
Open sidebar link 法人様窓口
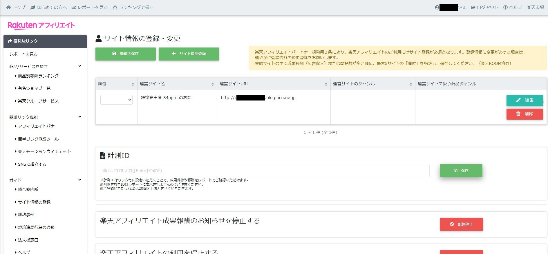[x=28, y=240]
